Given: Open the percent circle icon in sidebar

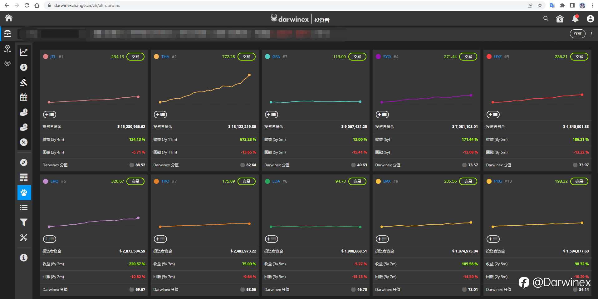Looking at the screenshot, I should point(24,142).
